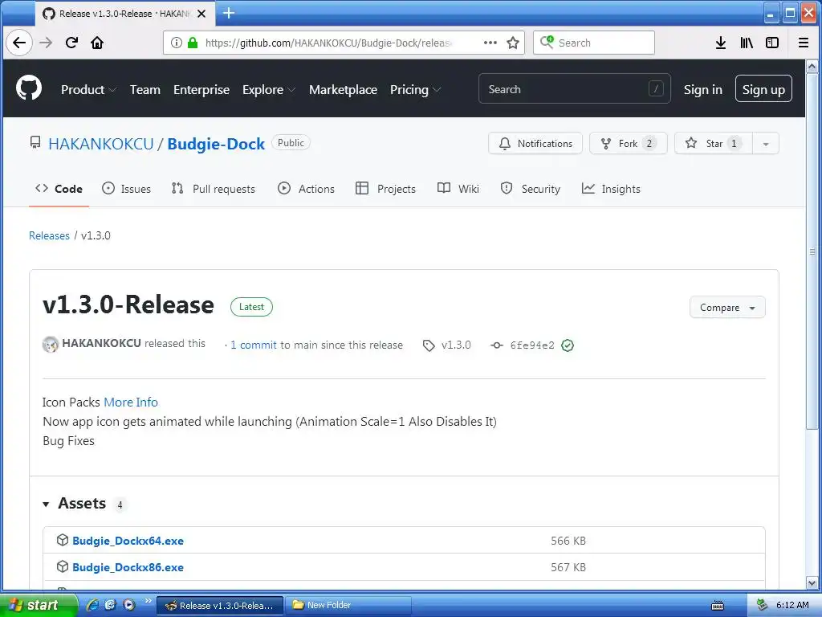
Task: Open the Wiki tab
Action: tap(458, 189)
